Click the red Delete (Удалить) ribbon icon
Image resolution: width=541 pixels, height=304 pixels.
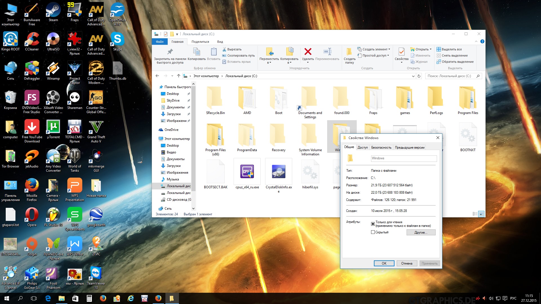pyautogui.click(x=308, y=52)
